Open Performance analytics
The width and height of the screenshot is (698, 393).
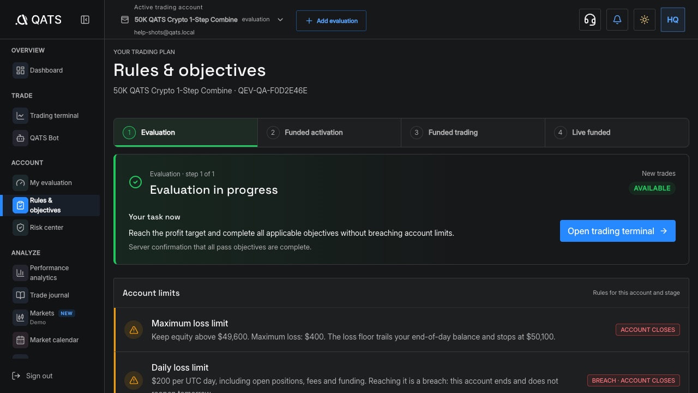(x=56, y=273)
